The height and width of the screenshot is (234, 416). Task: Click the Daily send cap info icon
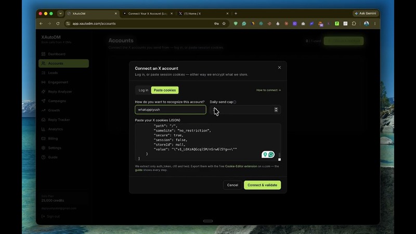[235, 102]
